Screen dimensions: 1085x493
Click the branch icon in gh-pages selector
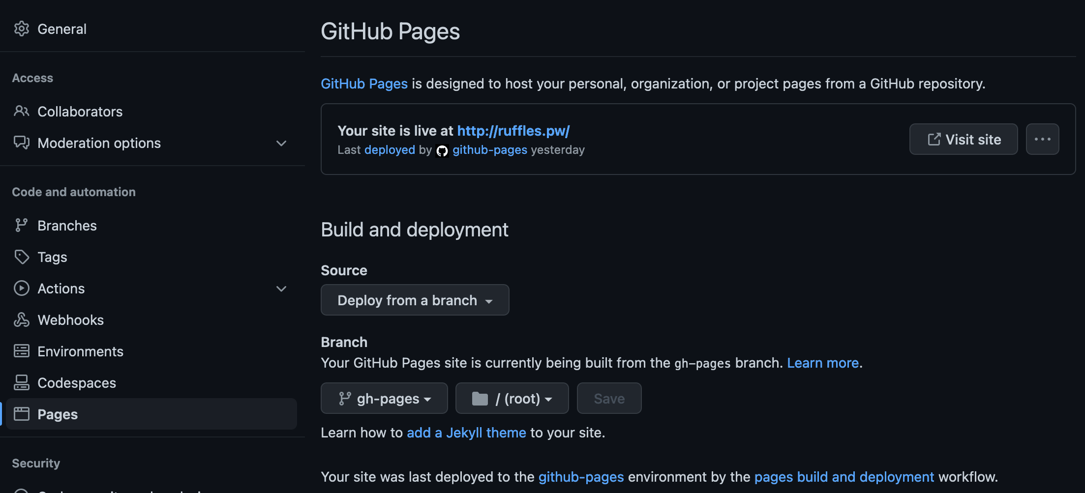(345, 399)
